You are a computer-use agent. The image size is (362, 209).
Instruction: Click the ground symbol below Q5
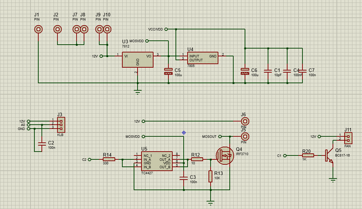click(333, 180)
